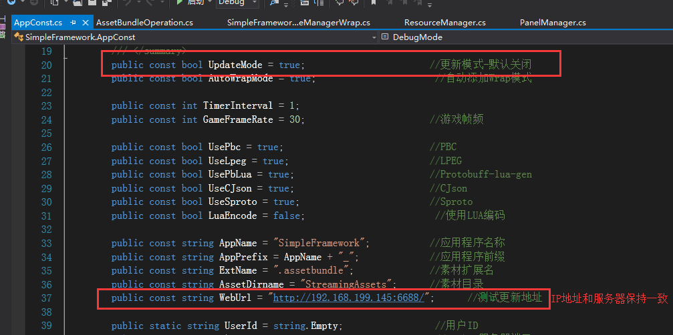Image resolution: width=673 pixels, height=335 pixels.
Task: Click the //CJson comment
Action: click(x=448, y=188)
